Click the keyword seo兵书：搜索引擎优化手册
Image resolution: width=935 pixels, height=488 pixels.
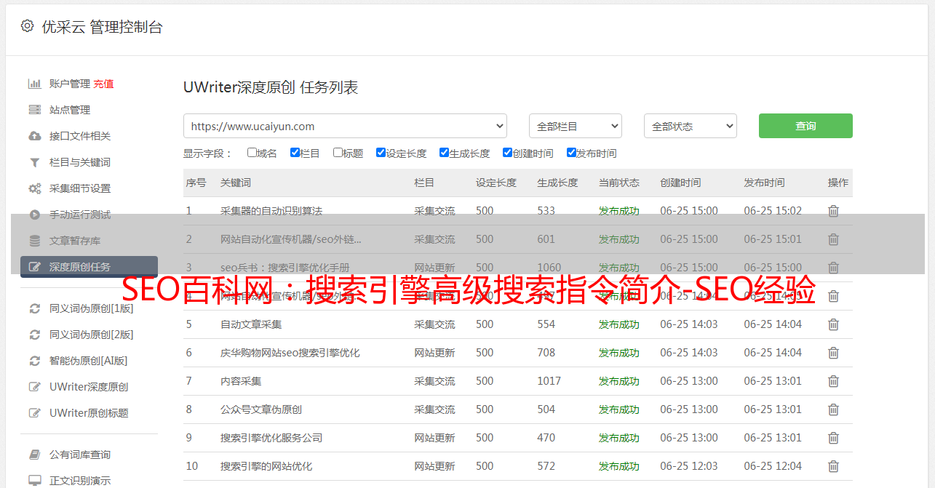tap(285, 268)
